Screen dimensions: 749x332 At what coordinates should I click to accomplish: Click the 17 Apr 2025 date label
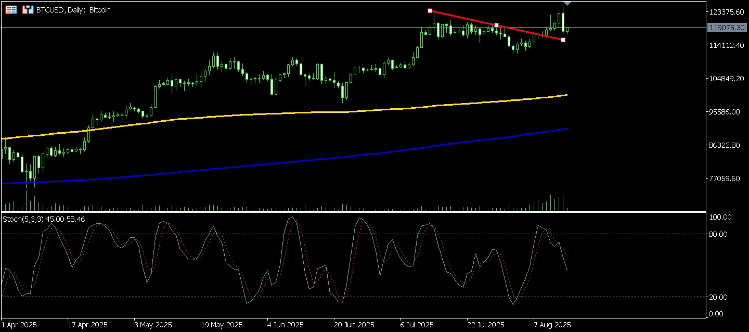88,325
